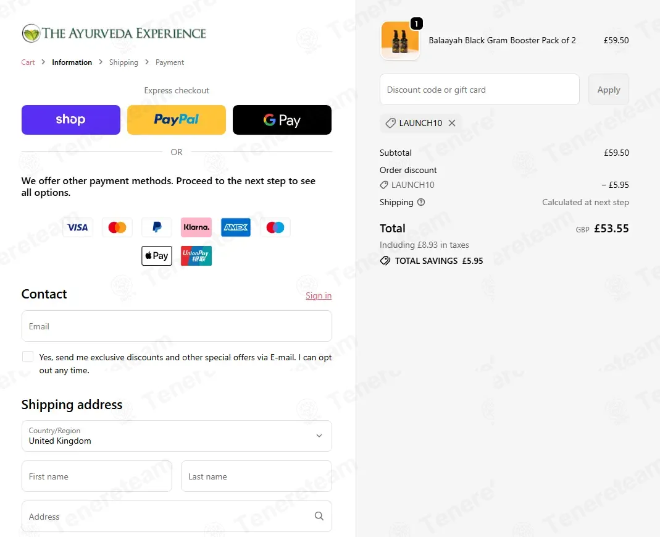This screenshot has width=660, height=537.
Task: Click 'Including £8.93 in taxes' text
Action: click(424, 245)
